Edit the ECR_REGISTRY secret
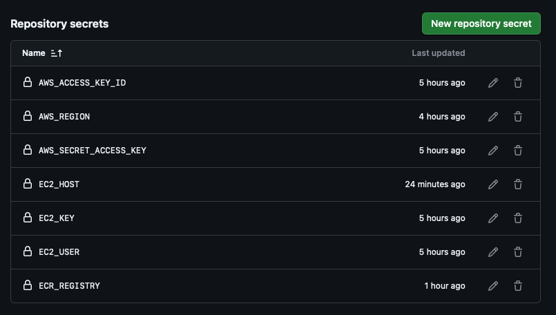 (493, 286)
